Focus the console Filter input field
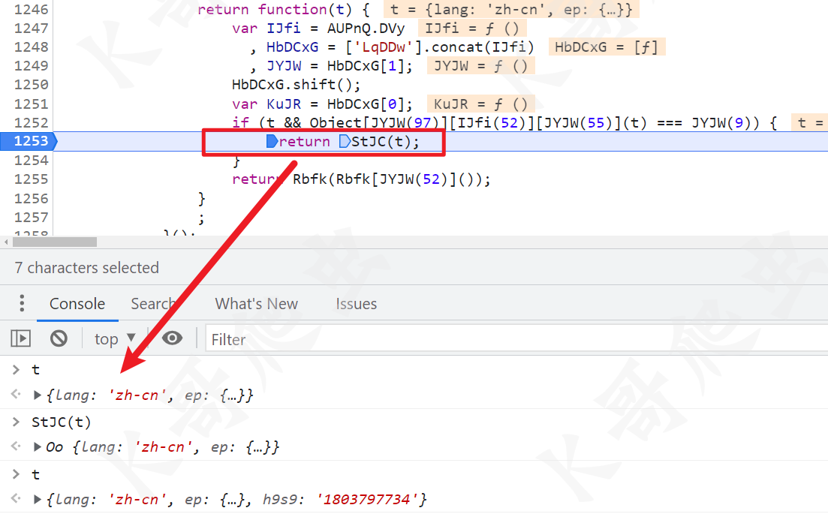Image resolution: width=828 pixels, height=514 pixels. coord(510,339)
